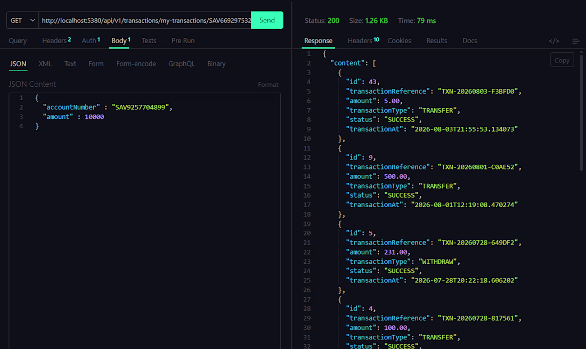
Task: Open the Query tab
Action: (18, 40)
